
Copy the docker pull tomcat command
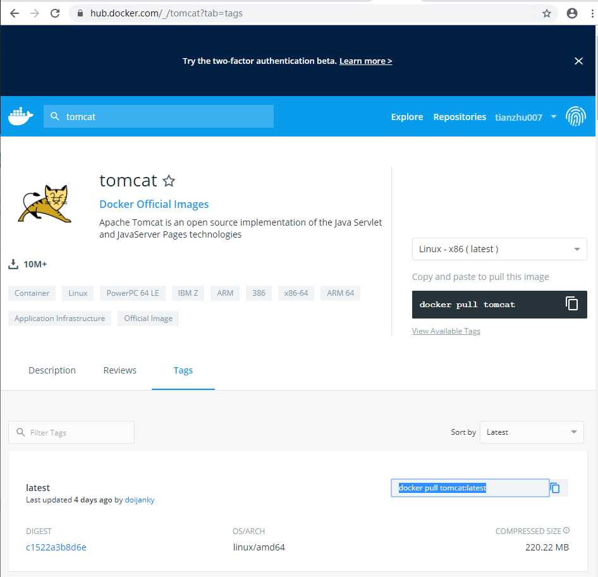pyautogui.click(x=571, y=304)
